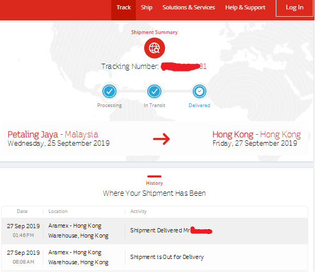315x272 pixels.
Task: Click the Processing checkmark step icon
Action: (110, 91)
